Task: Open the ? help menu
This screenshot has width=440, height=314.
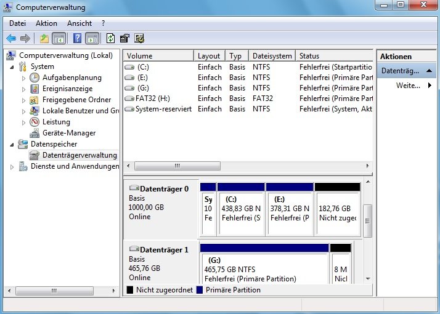Action: coord(104,23)
